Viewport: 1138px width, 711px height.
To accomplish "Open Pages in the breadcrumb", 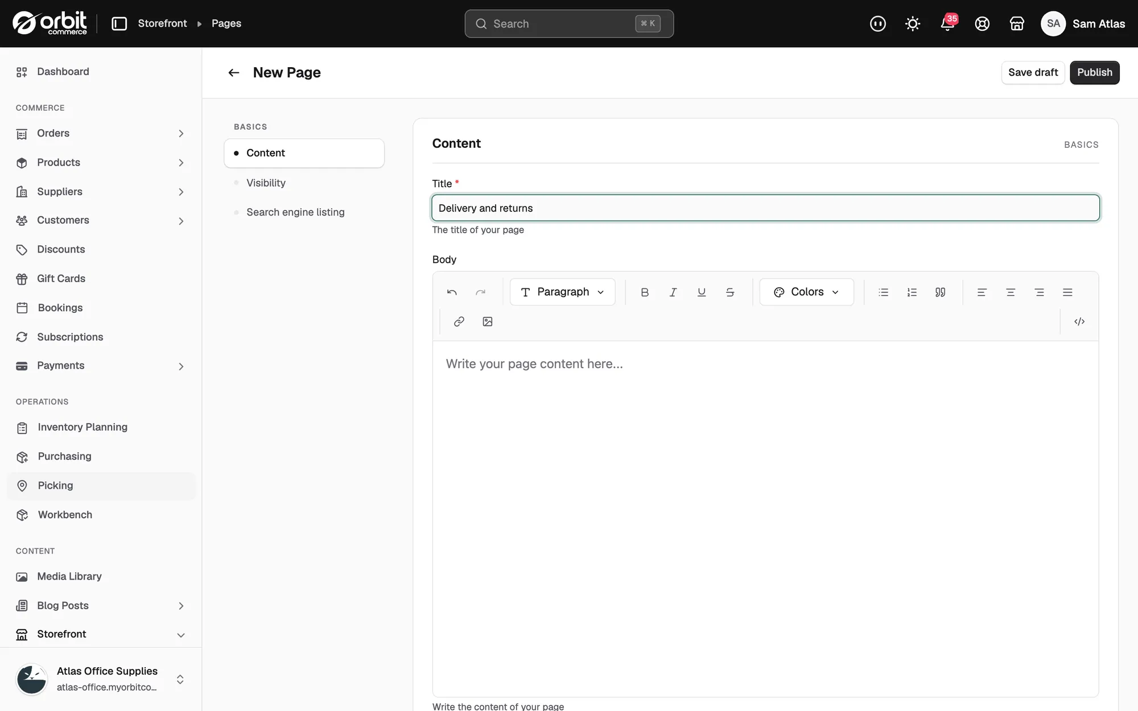I will [x=226, y=23].
